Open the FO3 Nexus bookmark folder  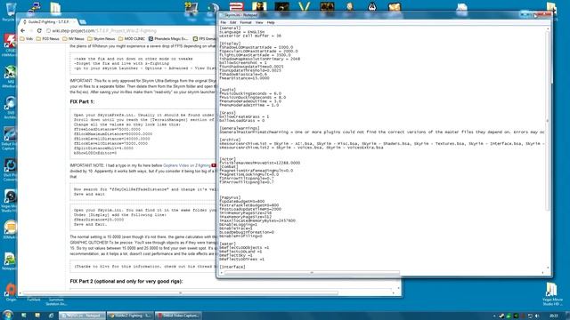pyautogui.click(x=47, y=38)
